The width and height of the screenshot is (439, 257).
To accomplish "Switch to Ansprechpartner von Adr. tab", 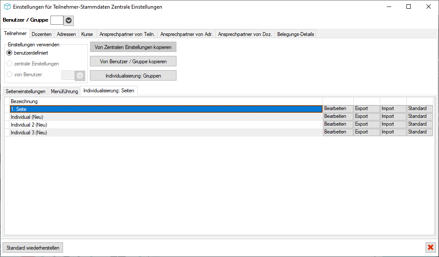I will pos(187,34).
